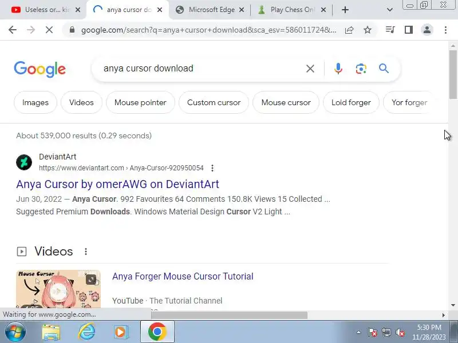Select the anya cursor download tab
Screen dimensions: 458x343
point(128,10)
